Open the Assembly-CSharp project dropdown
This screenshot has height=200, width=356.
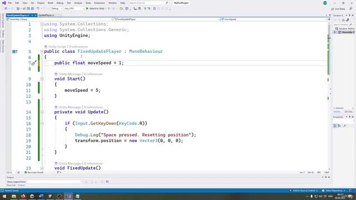(x=60, y=19)
